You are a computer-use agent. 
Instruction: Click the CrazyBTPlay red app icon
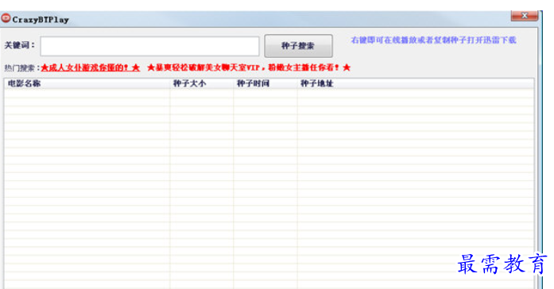(6, 18)
